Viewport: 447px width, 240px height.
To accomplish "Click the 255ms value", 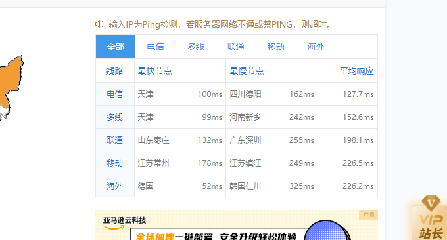I will point(302,140).
